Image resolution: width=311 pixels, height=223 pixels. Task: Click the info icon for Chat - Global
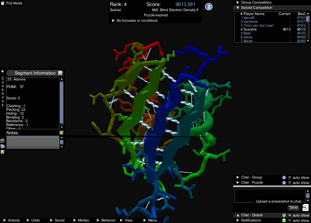click(x=284, y=215)
